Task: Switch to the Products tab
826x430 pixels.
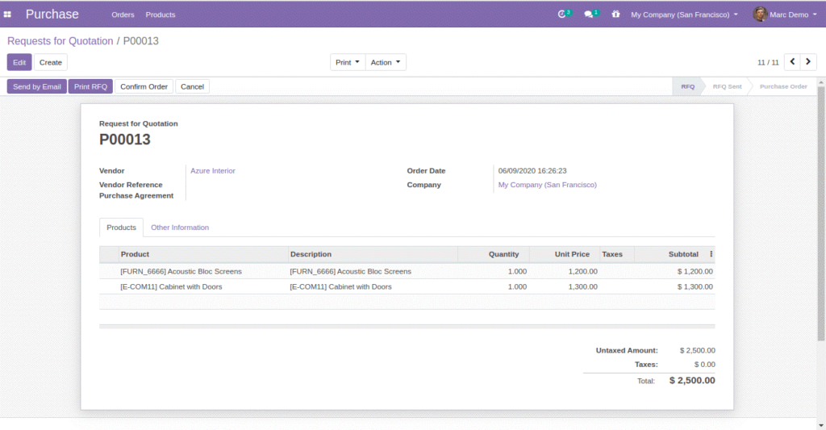Action: (x=121, y=228)
